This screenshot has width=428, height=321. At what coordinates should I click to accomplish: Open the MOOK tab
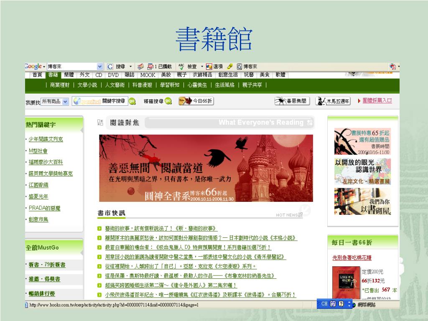[148, 75]
